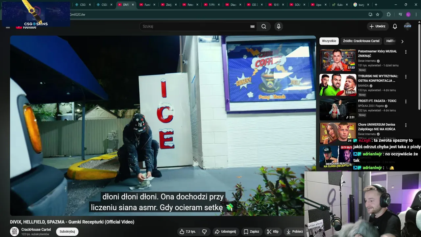Open SPÓŁKA ZOO | Fagata channel link
Image resolution: width=421 pixels, height=237 pixels.
(371, 106)
